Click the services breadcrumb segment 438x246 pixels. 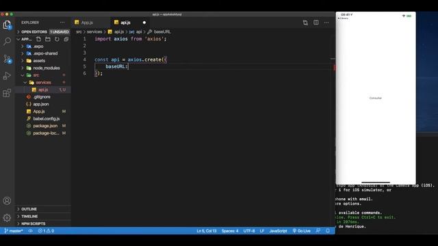(94, 32)
